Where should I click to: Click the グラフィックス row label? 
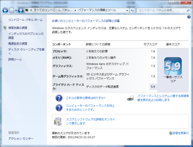click(62, 66)
